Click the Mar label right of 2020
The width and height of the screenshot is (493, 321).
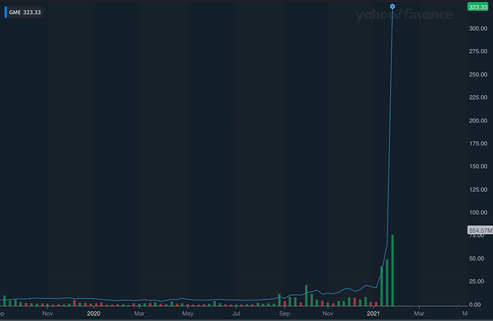[x=139, y=313]
